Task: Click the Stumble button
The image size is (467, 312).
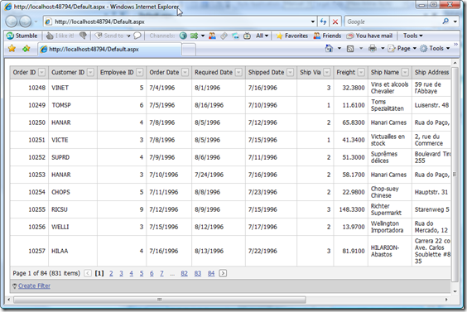Action: [22, 36]
